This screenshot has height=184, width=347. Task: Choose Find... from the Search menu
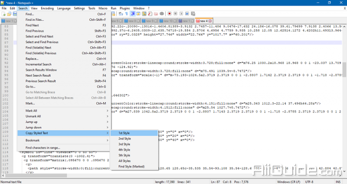[x=64, y=14]
